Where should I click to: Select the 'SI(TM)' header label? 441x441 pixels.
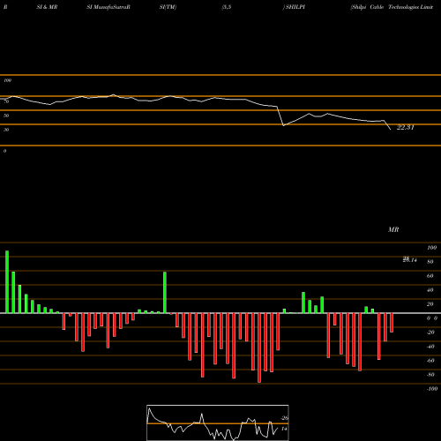[168, 7]
